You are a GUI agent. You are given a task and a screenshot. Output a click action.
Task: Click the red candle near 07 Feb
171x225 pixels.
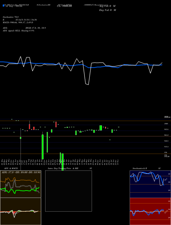[56, 124]
